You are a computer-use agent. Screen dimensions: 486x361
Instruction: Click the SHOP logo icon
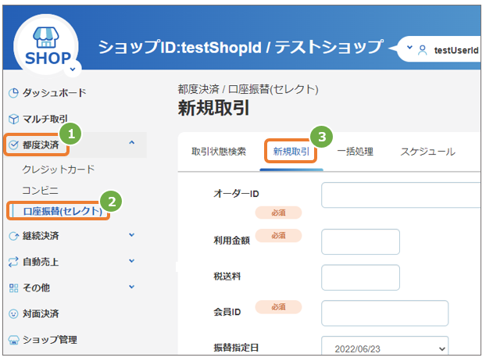click(x=46, y=45)
